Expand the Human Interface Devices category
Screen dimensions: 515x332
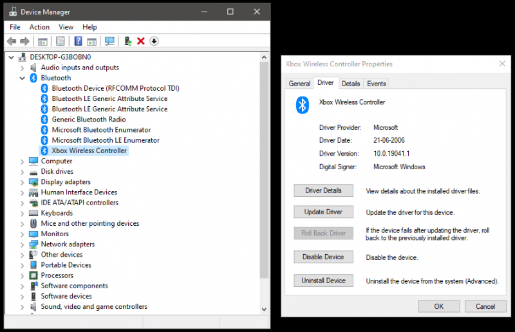tap(23, 193)
